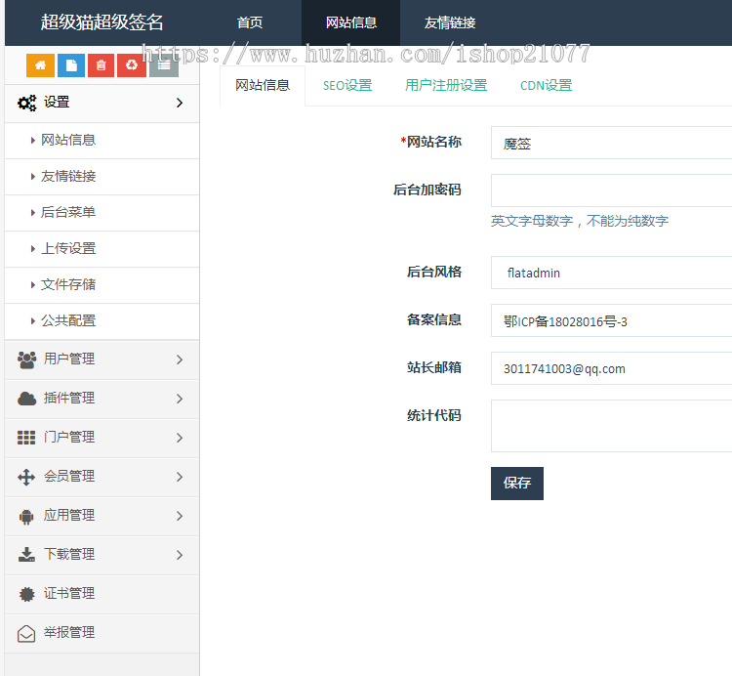Click the 举报管理 sidebar label

69,633
